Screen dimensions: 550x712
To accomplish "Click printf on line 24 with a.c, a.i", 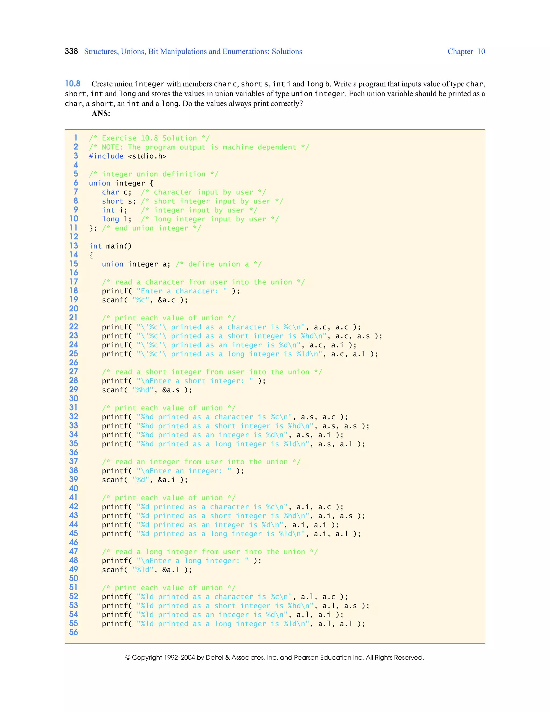I will pyautogui.click(x=229, y=345).
